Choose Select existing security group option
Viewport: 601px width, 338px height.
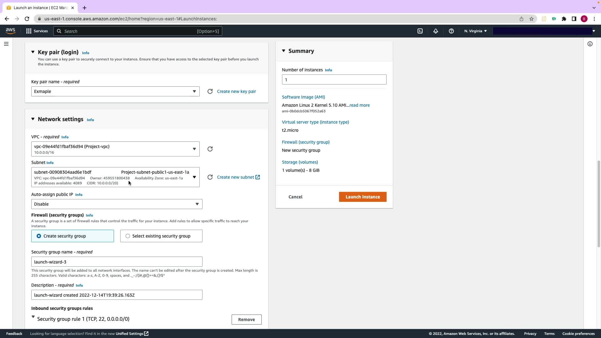128,236
